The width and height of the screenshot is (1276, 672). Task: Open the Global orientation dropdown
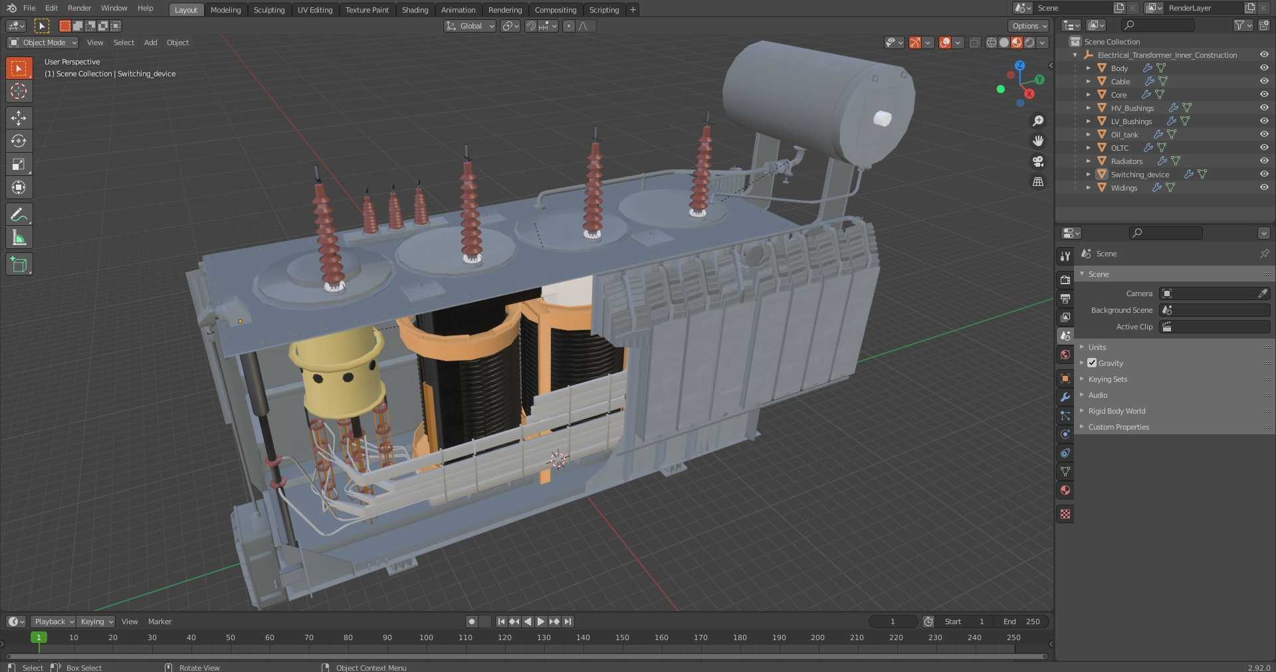(x=471, y=26)
